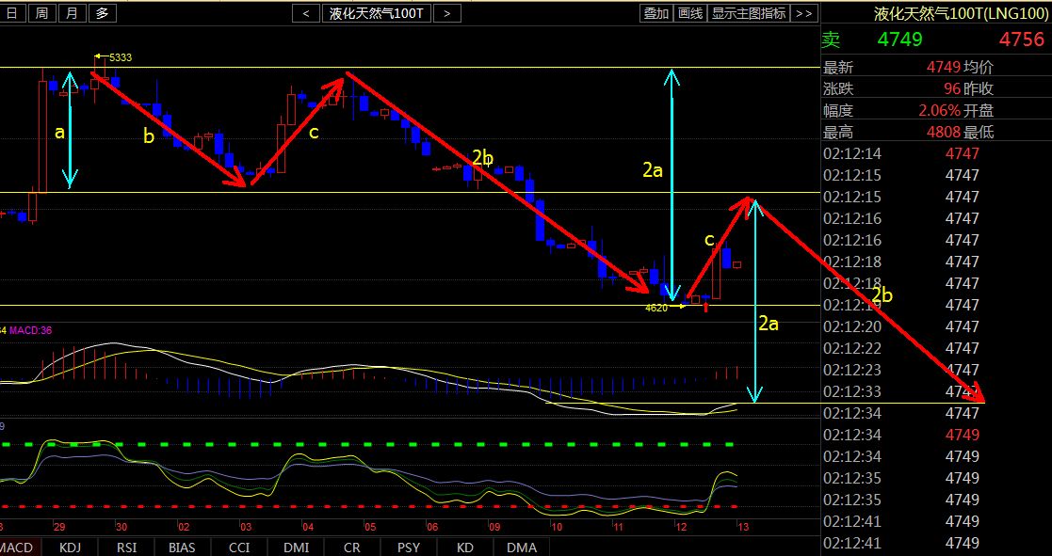Show the BIAS indicator tab
This screenshot has width=1052, height=556.
[183, 548]
